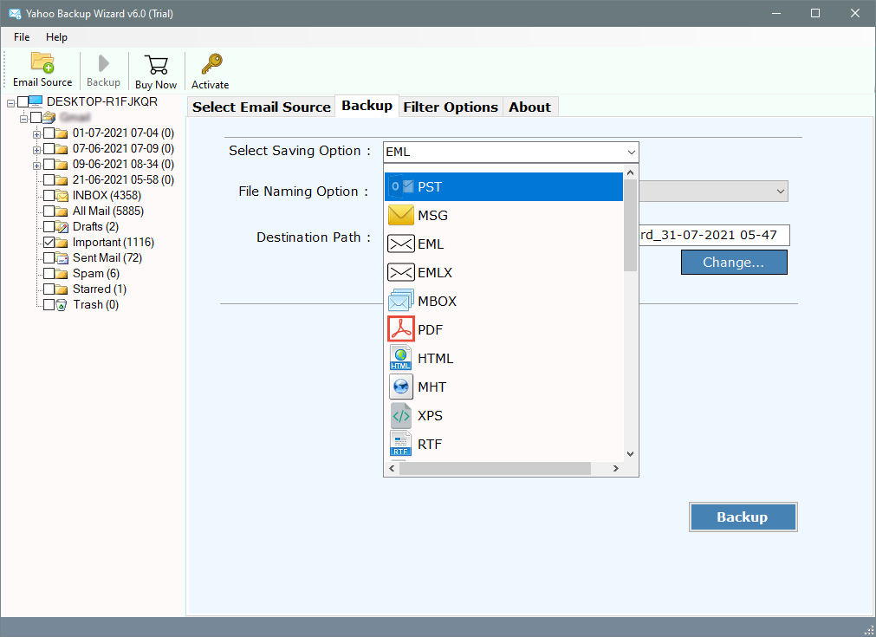Viewport: 876px width, 637px height.
Task: Check the Sent Mail (72) checkbox
Action: pyautogui.click(x=49, y=258)
